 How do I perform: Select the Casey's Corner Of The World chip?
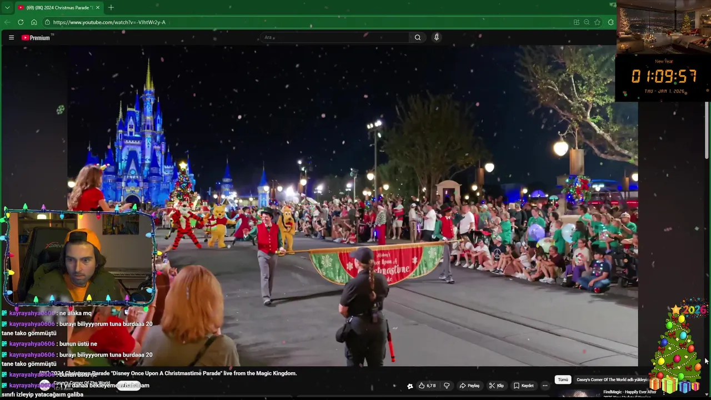coord(612,379)
